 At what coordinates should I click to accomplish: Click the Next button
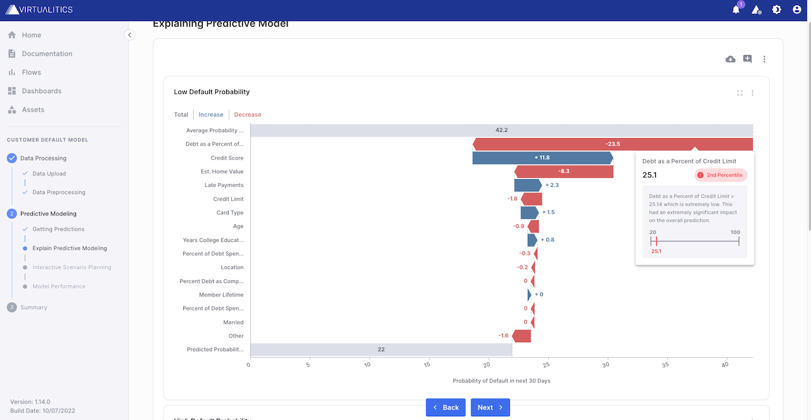tap(490, 407)
